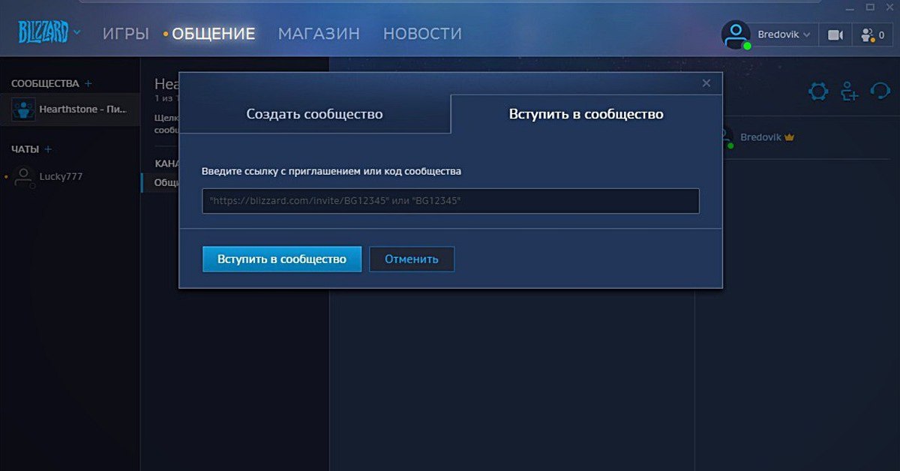Image resolution: width=900 pixels, height=471 pixels.
Task: Click the video camera streaming icon
Action: [x=835, y=34]
